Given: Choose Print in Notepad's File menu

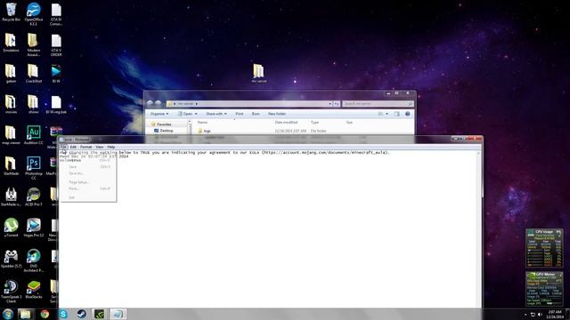Looking at the screenshot, I should pos(88,188).
